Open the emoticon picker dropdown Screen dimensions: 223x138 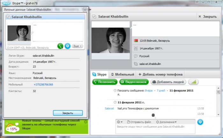pos(119,122)
